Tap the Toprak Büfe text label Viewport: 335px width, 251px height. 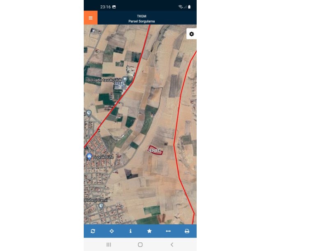pos(103,157)
